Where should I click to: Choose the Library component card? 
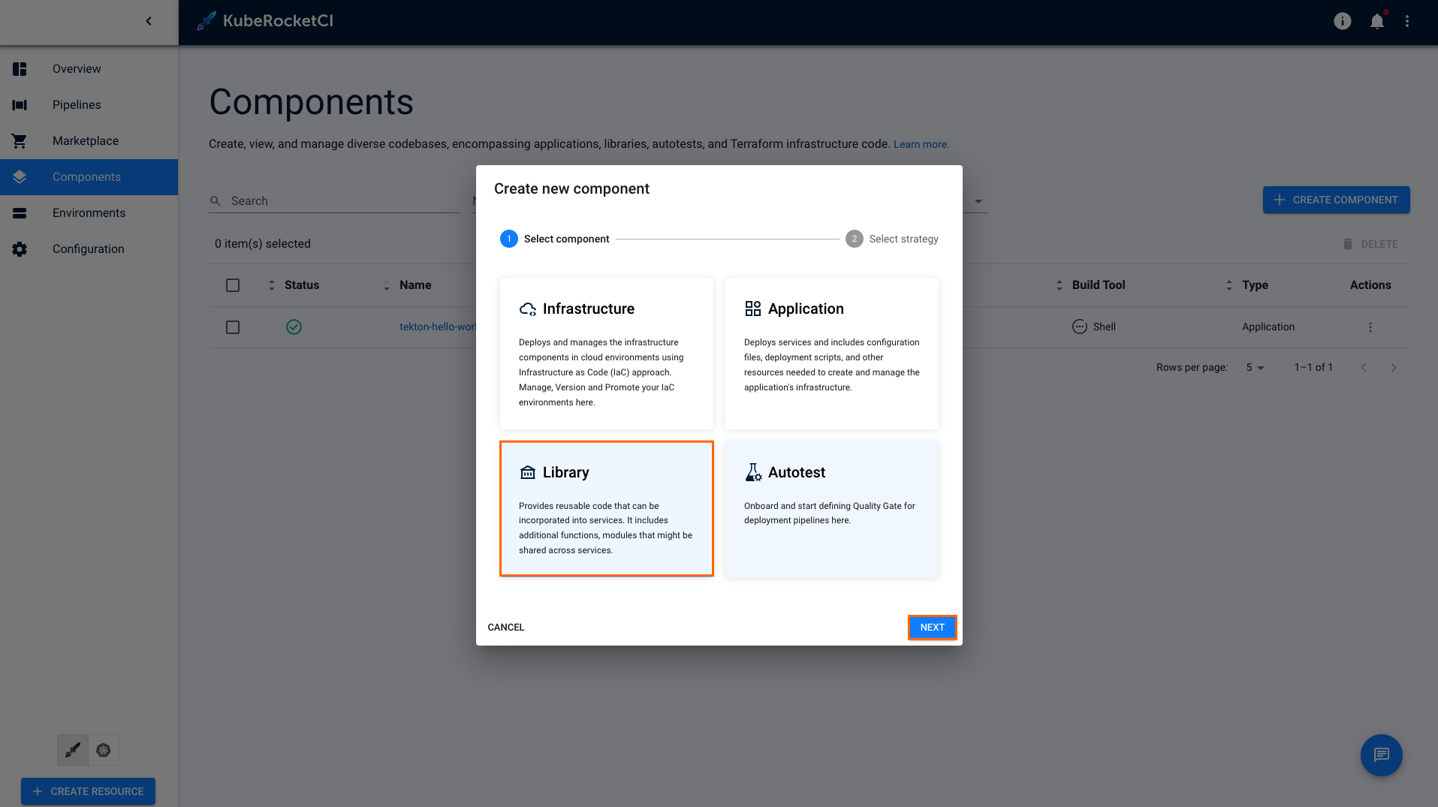[607, 509]
